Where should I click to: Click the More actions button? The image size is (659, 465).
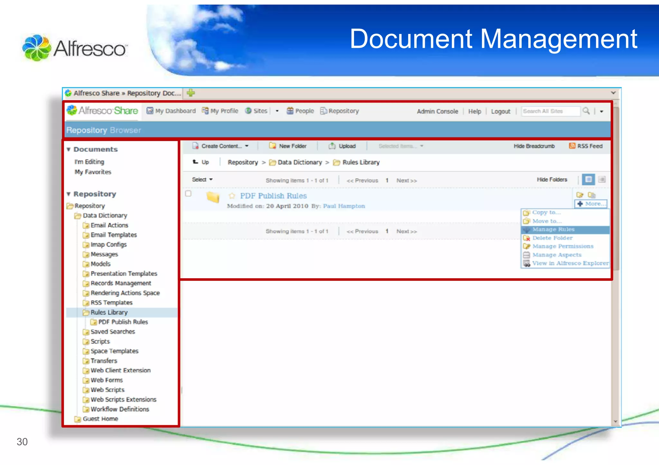(x=591, y=204)
